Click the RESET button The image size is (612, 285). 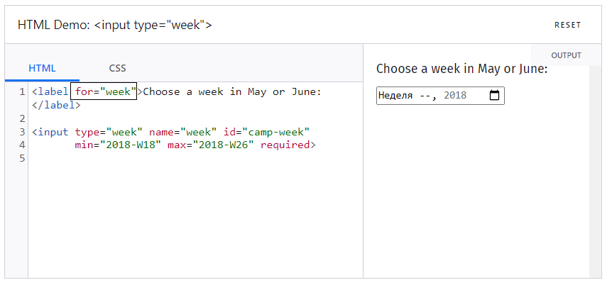tap(567, 25)
